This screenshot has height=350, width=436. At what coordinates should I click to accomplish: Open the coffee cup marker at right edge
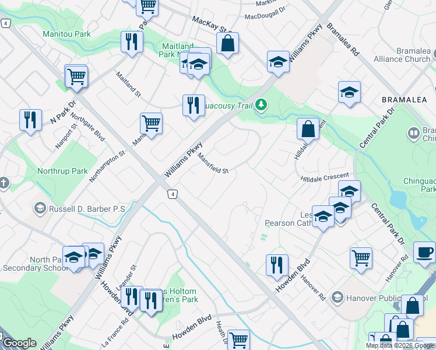424,253
